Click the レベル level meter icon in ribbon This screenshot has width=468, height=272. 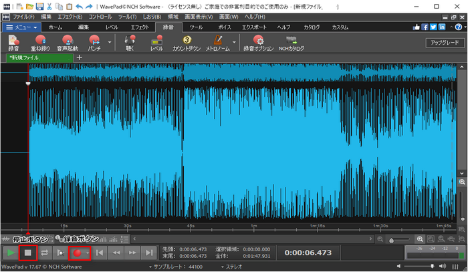(156, 41)
